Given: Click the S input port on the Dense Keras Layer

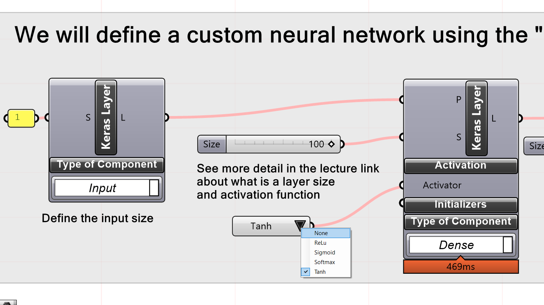Looking at the screenshot, I should tap(401, 137).
